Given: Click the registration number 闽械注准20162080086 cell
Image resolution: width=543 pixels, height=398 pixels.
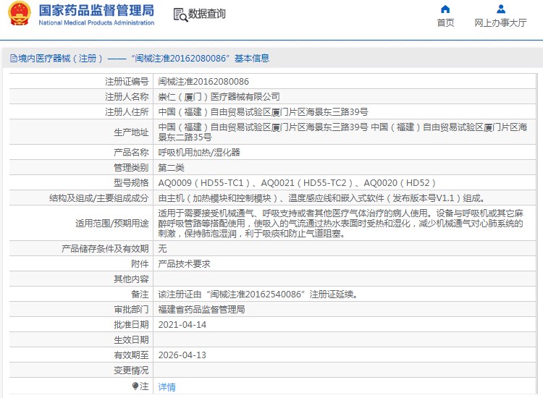Looking at the screenshot, I should tap(203, 82).
